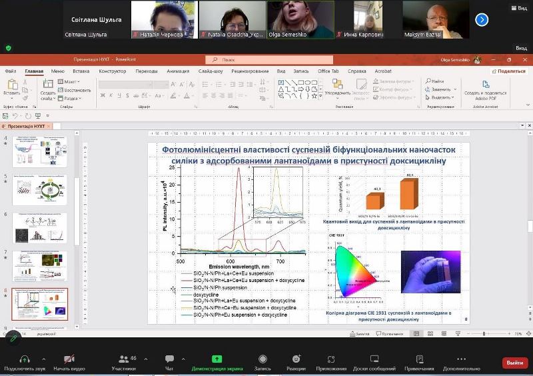Viewport: 533px width, 376px height.
Task: Select slide 6 thumbnail in slide panel
Action: point(39,227)
